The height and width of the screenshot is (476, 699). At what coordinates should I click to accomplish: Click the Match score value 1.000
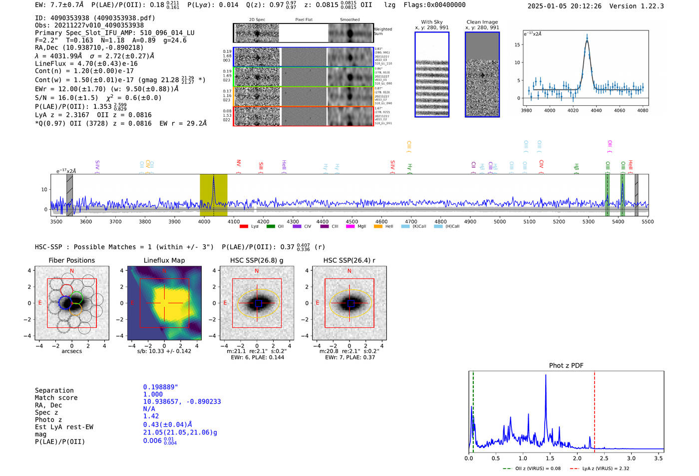click(x=153, y=394)
